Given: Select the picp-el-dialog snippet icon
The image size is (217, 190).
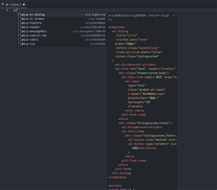Looking at the screenshot, I should [19, 15].
